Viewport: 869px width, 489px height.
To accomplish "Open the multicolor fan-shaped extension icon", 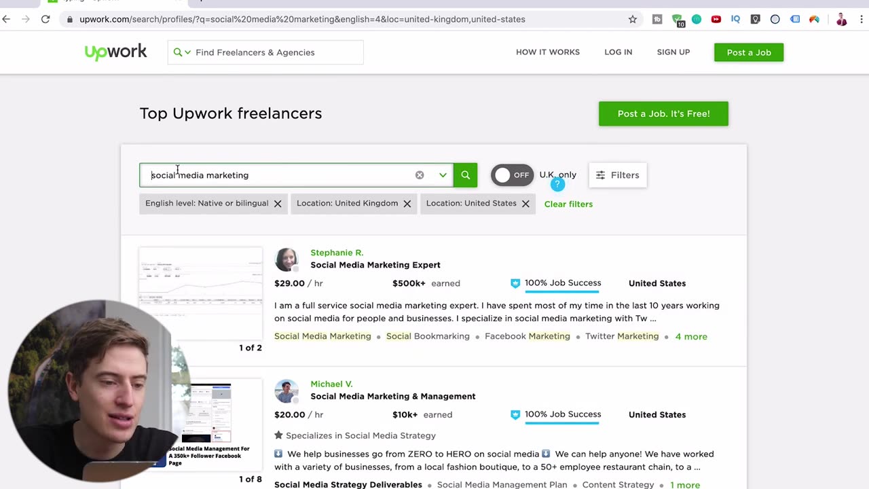I will [815, 19].
